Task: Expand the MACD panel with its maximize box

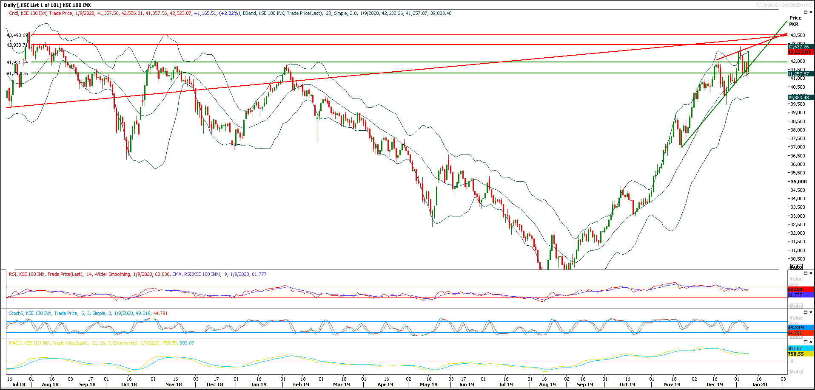Action: 806,342
